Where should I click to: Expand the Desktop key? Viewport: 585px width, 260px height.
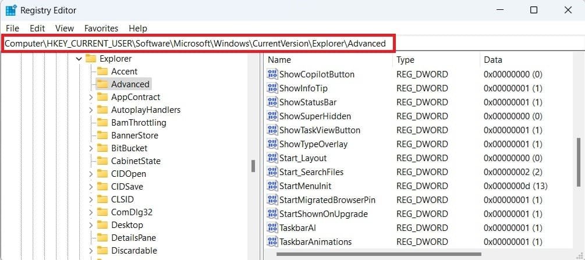coord(91,225)
